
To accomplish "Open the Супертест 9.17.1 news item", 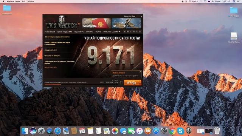I will click(50, 50).
